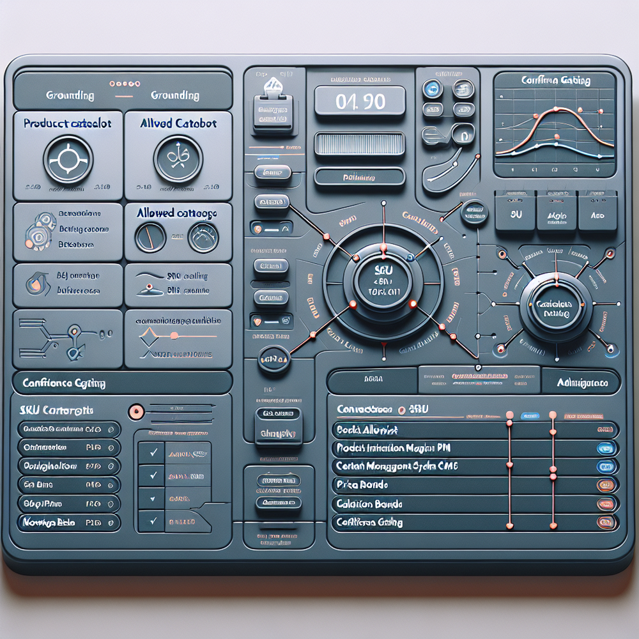Open the Canfitionce Cgiting section bar
This screenshot has height=639, width=639.
[122, 383]
